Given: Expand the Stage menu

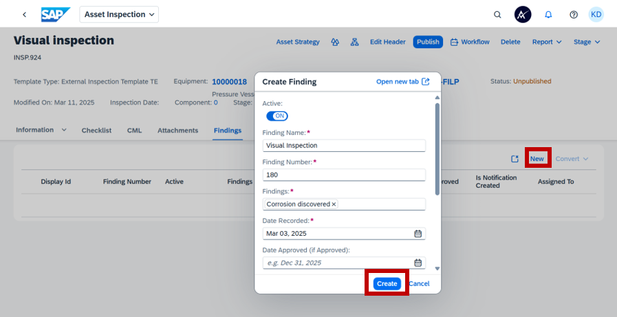Looking at the screenshot, I should 587,42.
